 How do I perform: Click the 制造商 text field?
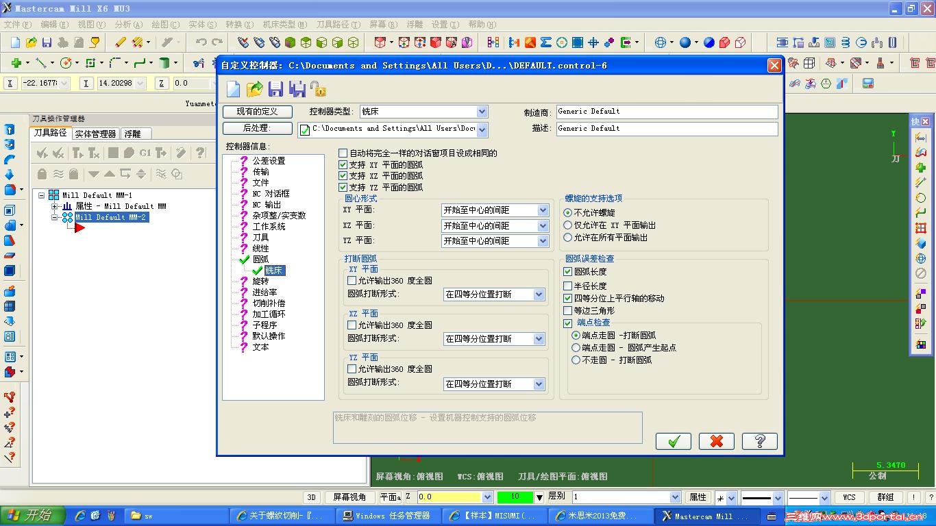667,112
